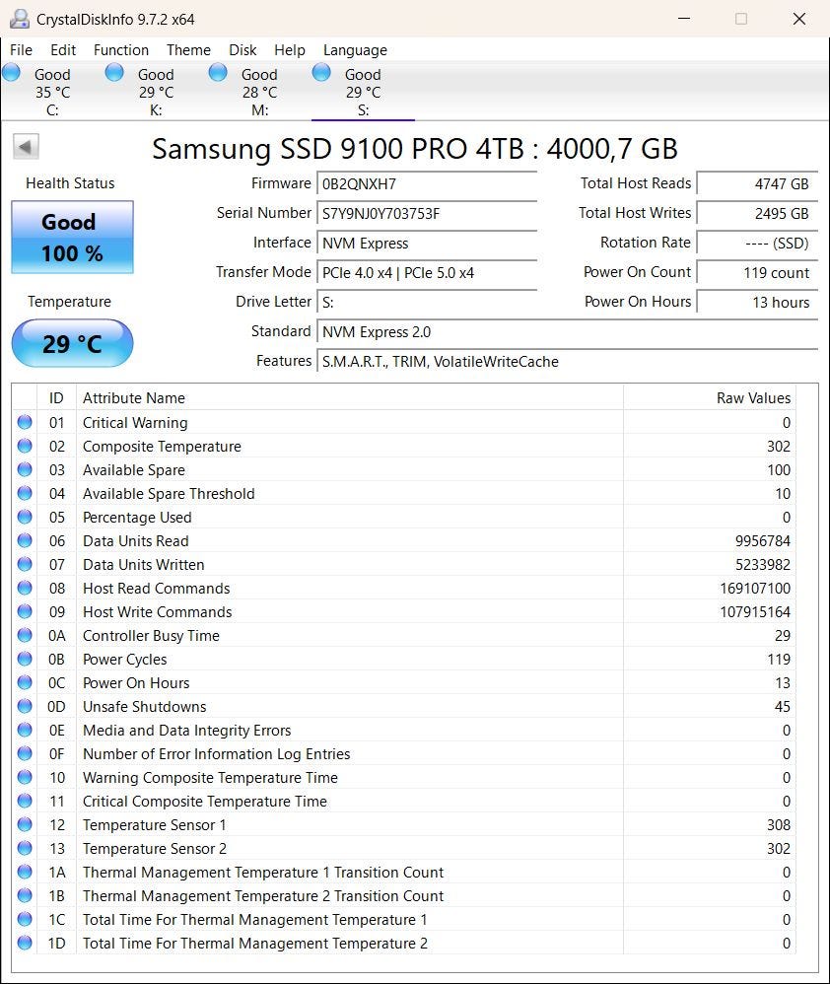Switch to the K: disk tab
The width and height of the screenshot is (830, 984).
156,92
